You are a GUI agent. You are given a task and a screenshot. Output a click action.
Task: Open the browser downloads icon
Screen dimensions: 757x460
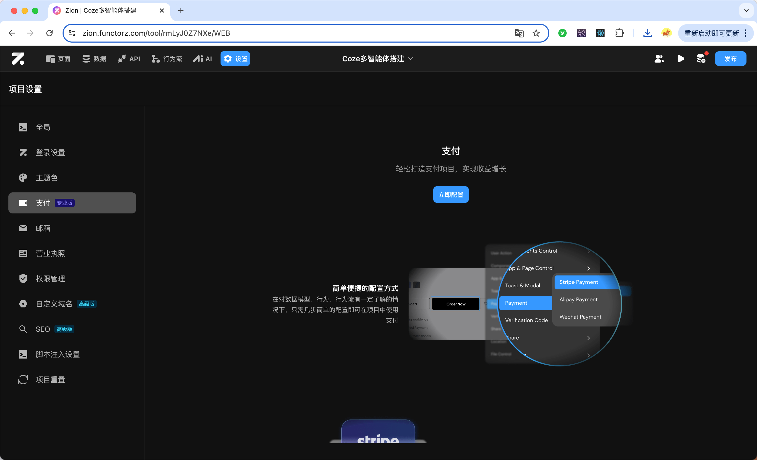(647, 33)
